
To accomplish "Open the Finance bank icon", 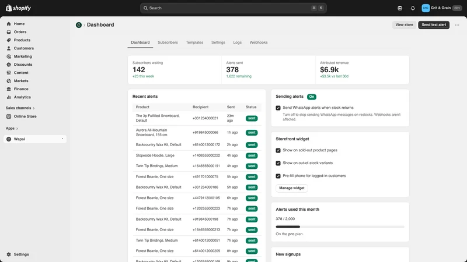I will (x=9, y=89).
